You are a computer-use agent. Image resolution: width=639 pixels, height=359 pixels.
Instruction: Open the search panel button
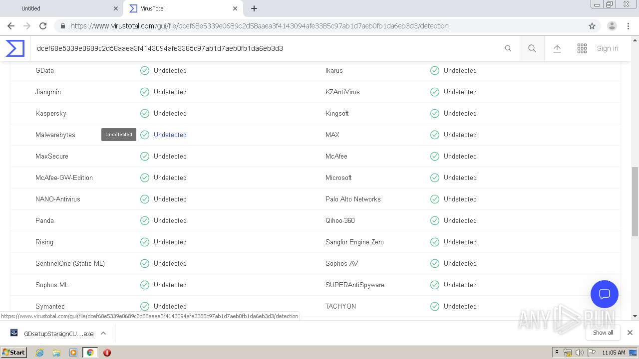click(532, 48)
